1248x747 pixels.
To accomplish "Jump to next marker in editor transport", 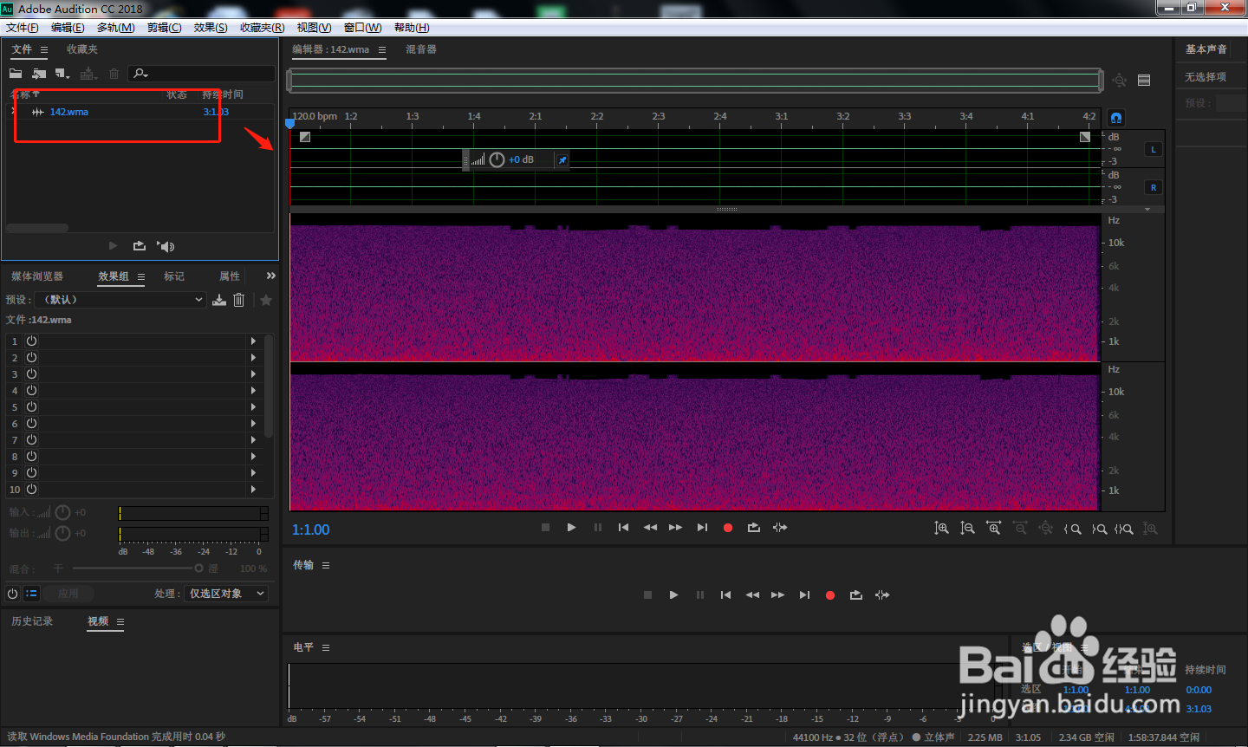I will (x=702, y=527).
